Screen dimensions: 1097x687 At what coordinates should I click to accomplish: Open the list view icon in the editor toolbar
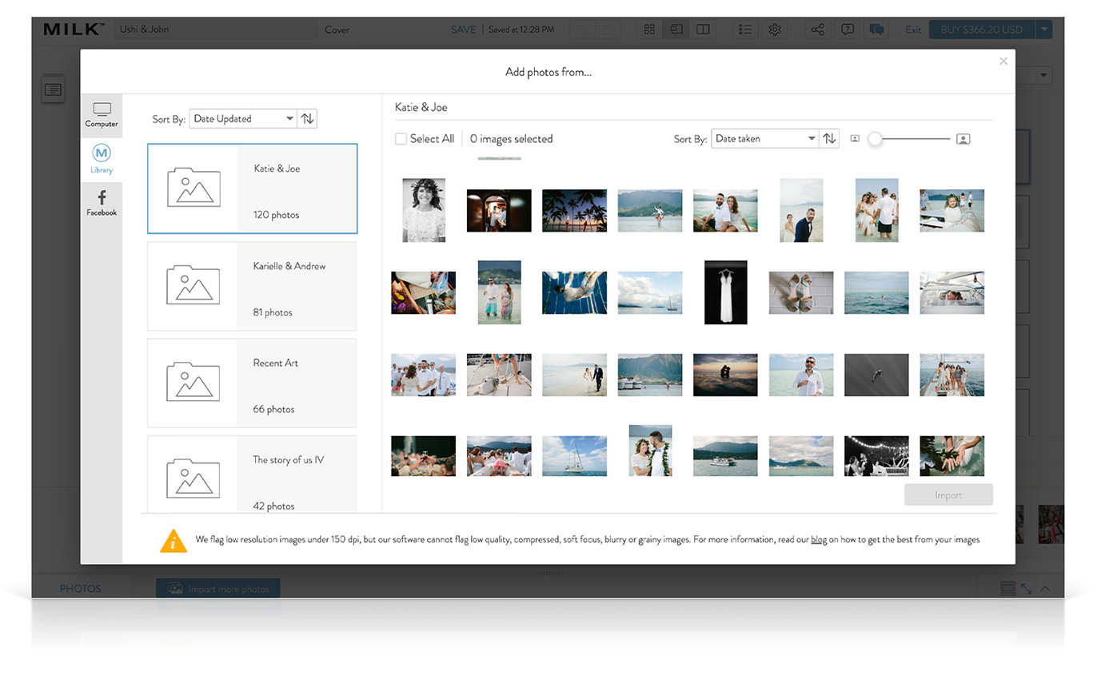pyautogui.click(x=745, y=30)
